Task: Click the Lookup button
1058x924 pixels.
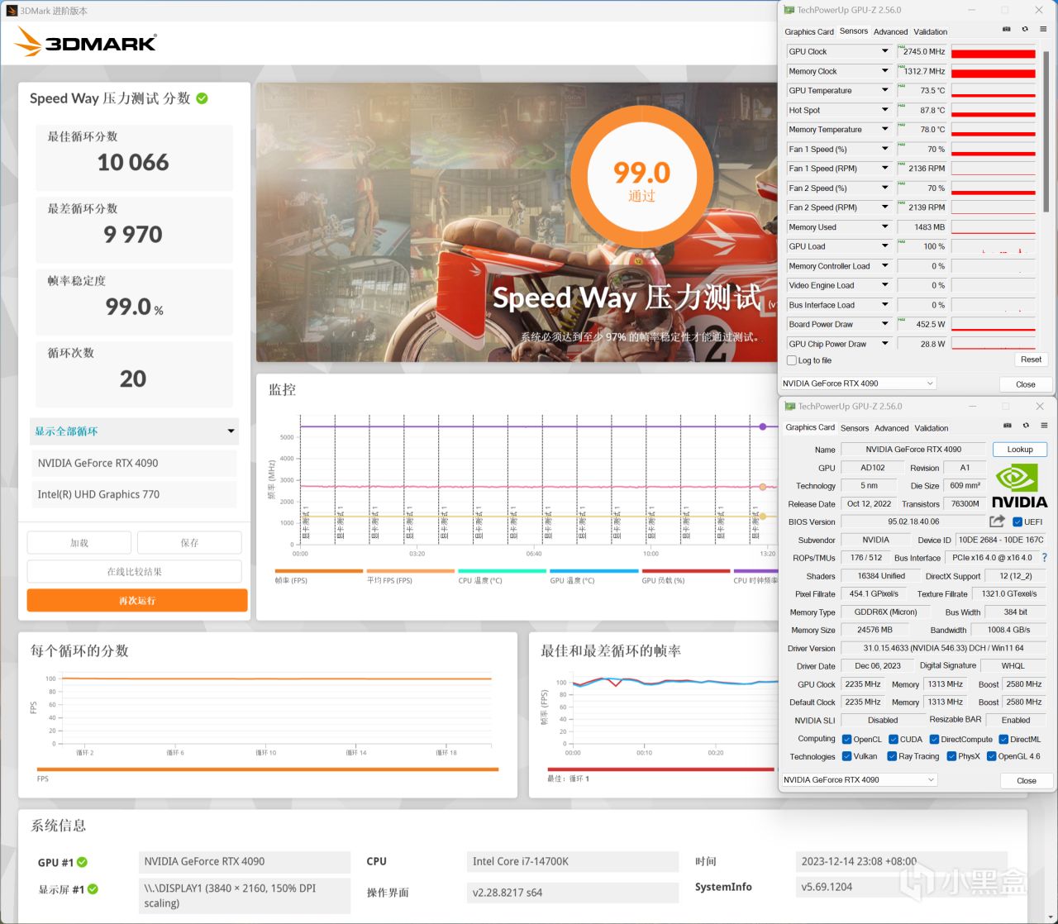Action: 1020,450
